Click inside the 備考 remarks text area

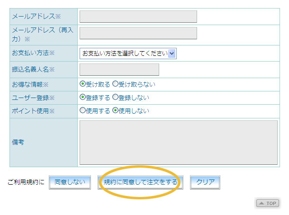(179, 143)
